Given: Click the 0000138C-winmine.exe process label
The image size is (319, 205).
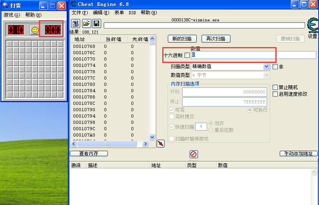Looking at the screenshot, I should point(195,20).
